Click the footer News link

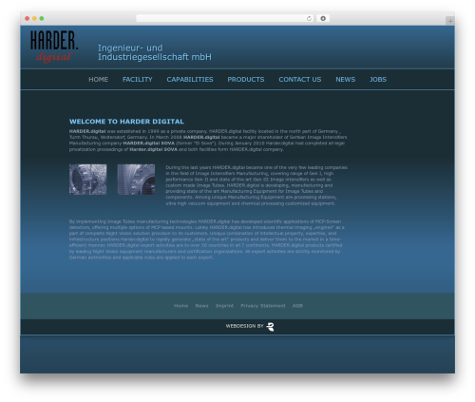[x=201, y=306]
